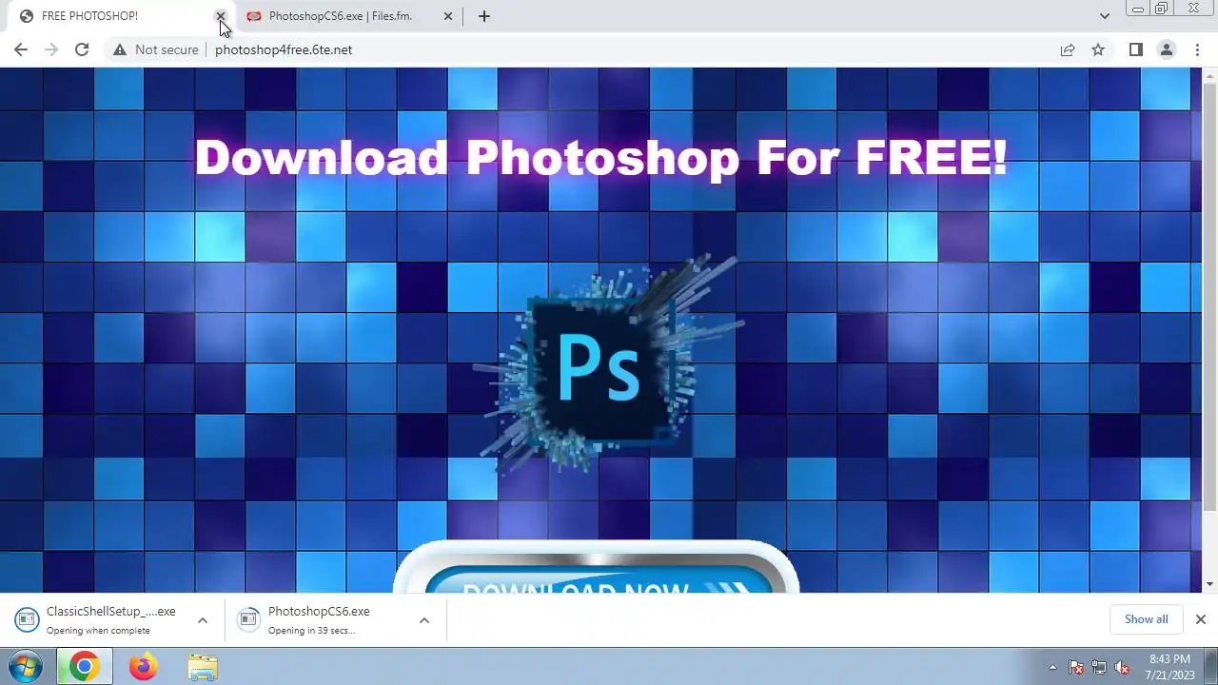
Task: Expand options for ClassicShellSetup download
Action: click(203, 620)
